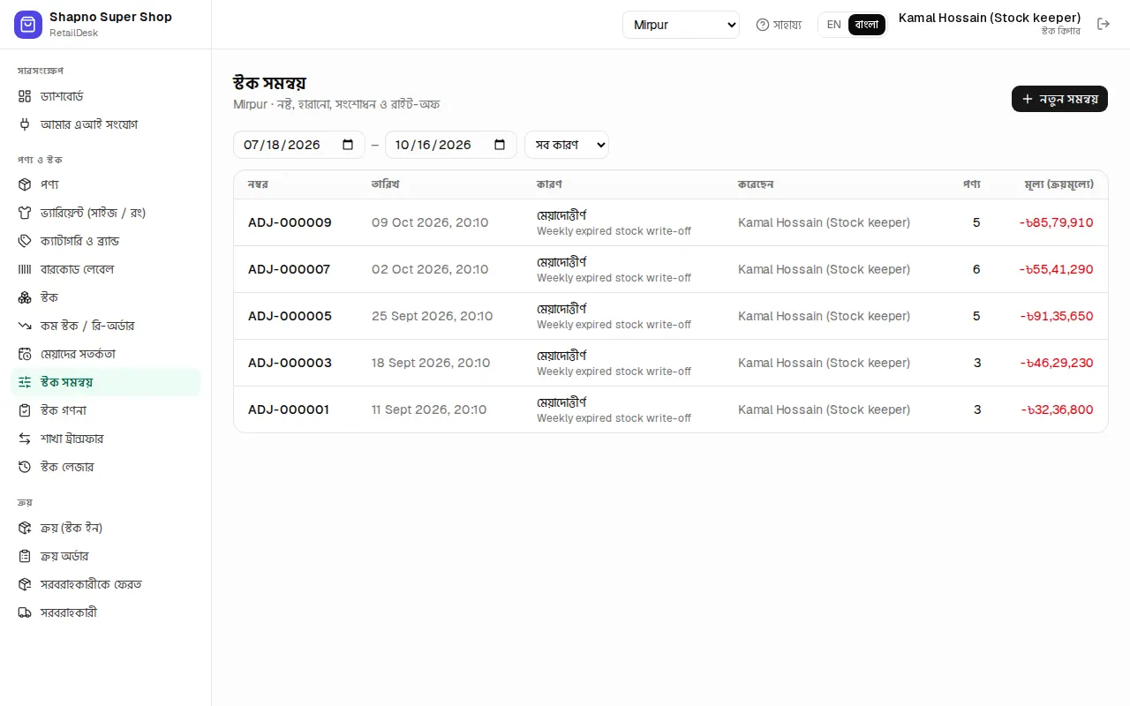Screen dimensions: 1130x706
Task: Click the package icon for ক্রয় (স্টক ইন)
Action: (x=25, y=528)
